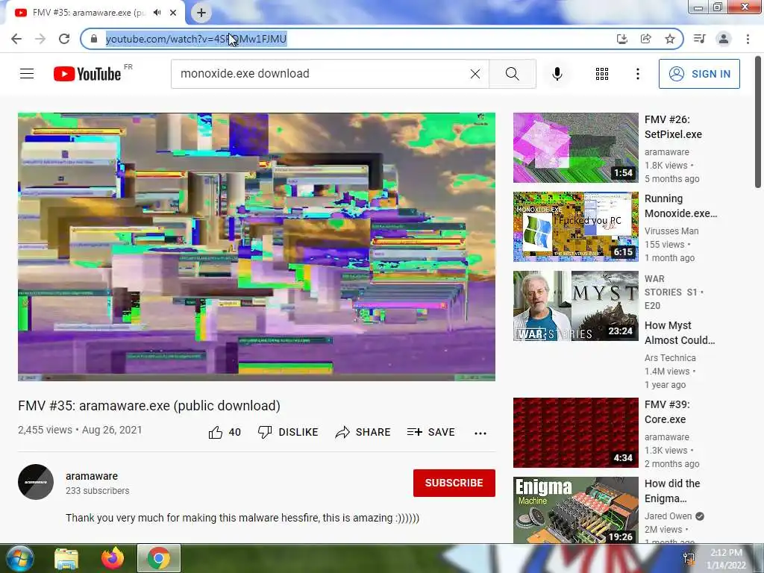Click the '233 subscribers' text
Image resolution: width=764 pixels, height=573 pixels.
click(x=98, y=491)
